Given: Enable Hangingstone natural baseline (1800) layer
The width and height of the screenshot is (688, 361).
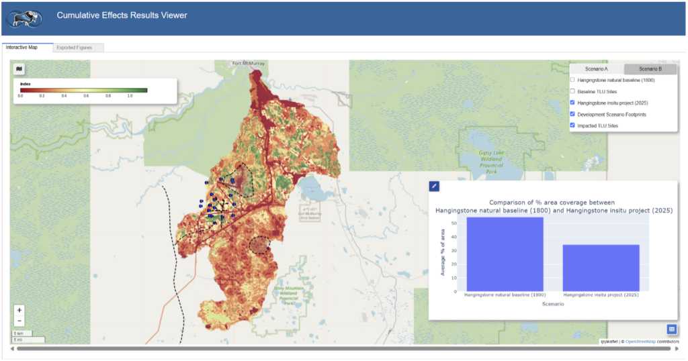Looking at the screenshot, I should pyautogui.click(x=572, y=81).
